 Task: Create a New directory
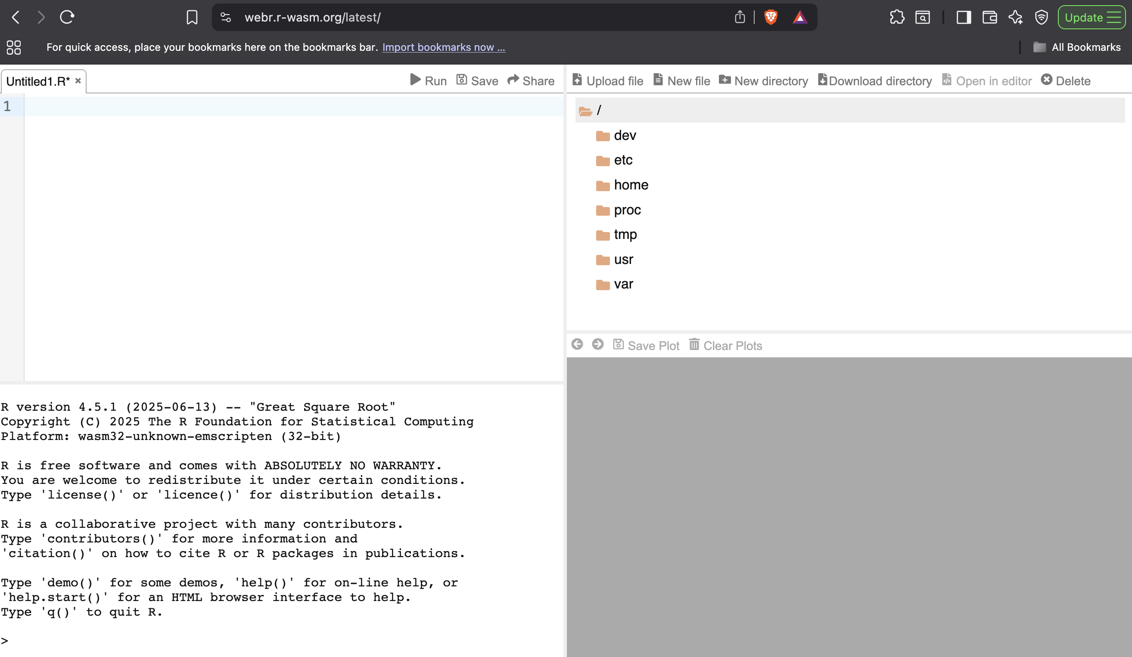(x=763, y=81)
